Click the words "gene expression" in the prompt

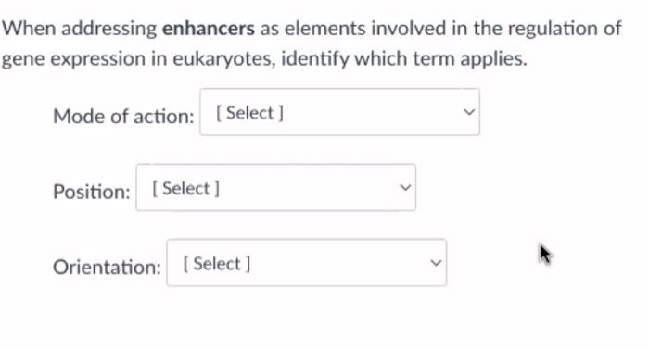[x=73, y=59]
